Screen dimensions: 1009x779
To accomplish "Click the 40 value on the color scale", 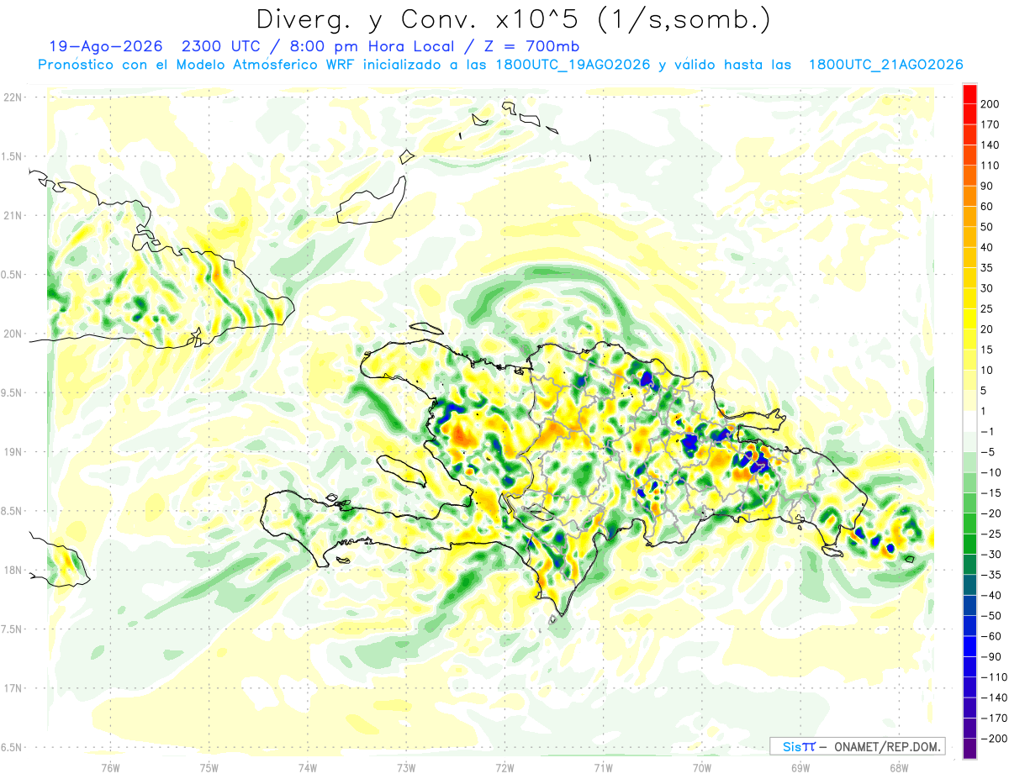I will pyautogui.click(x=987, y=248).
